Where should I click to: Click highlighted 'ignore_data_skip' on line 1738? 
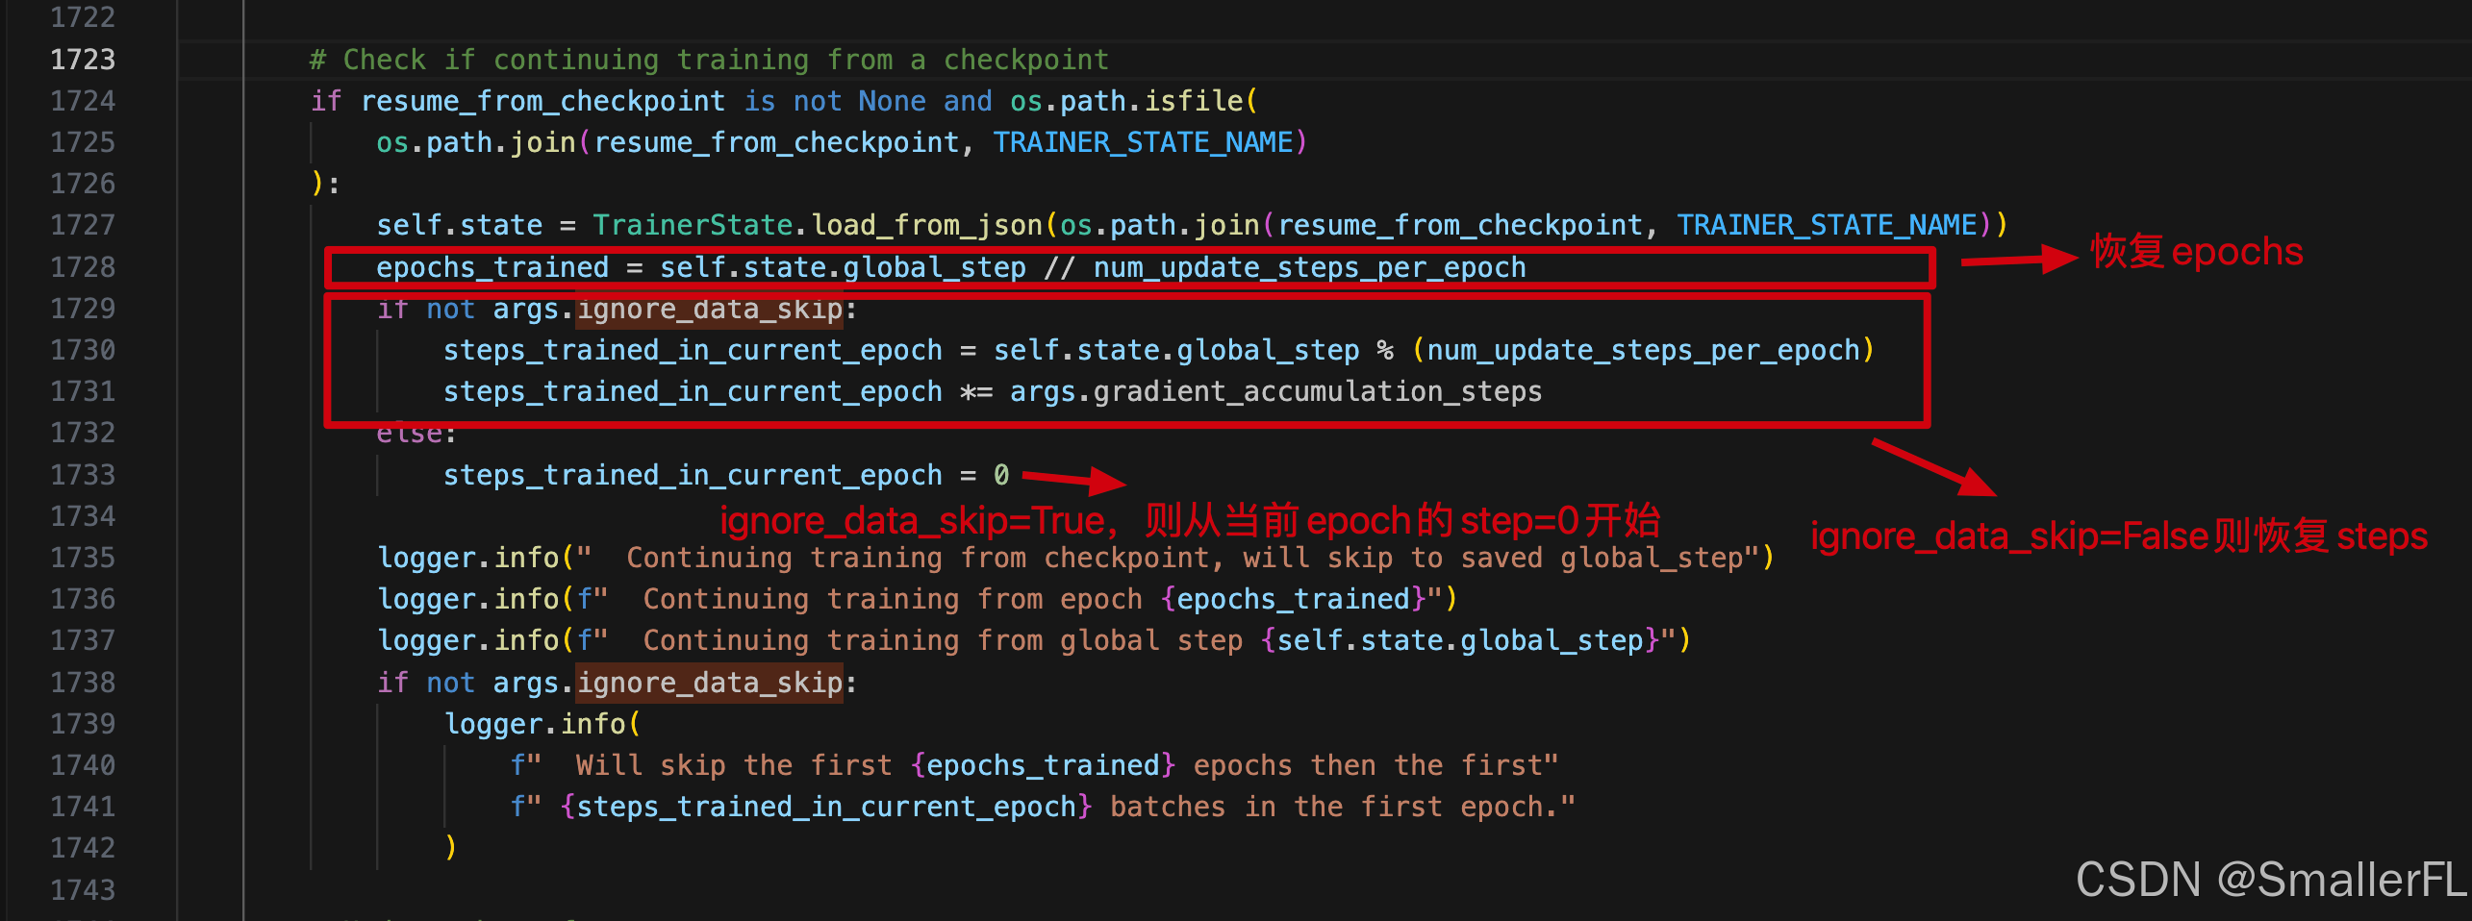pyautogui.click(x=710, y=683)
